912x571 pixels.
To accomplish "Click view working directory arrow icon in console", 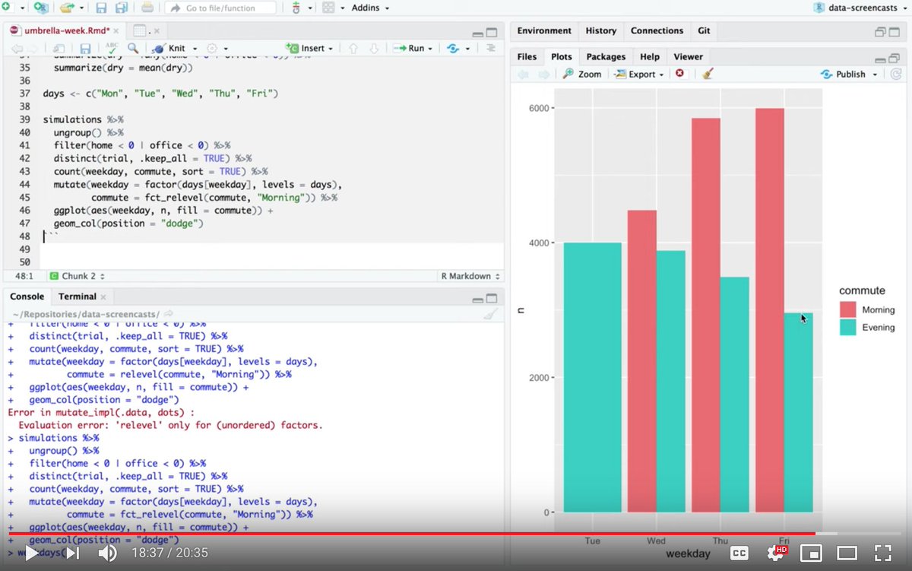I will [168, 313].
